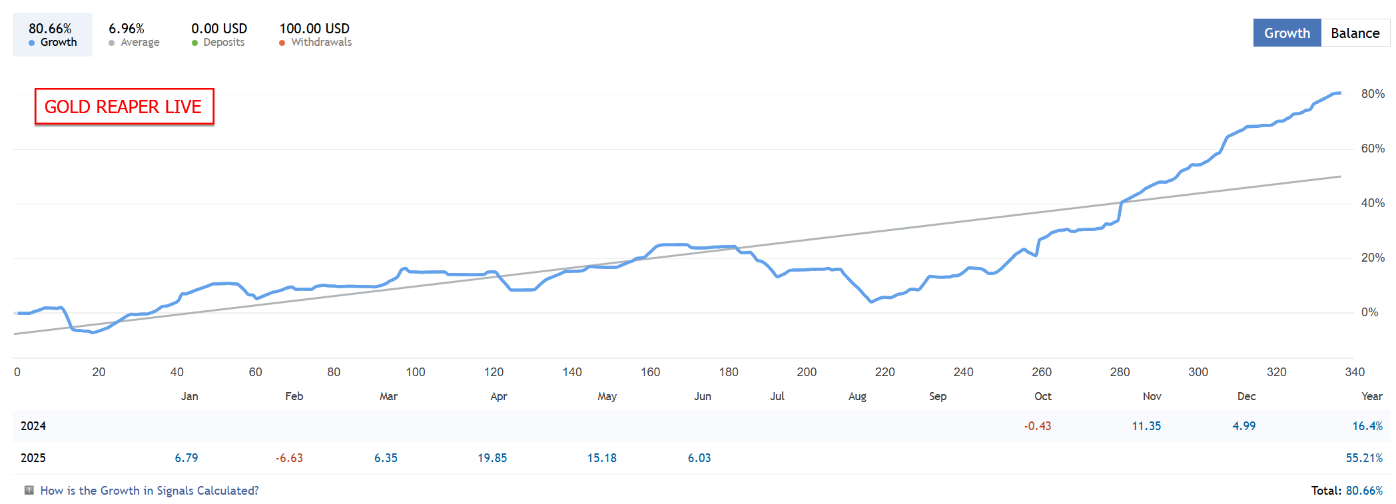Select 2025 April value 19.85
1396x504 pixels.
492,458
